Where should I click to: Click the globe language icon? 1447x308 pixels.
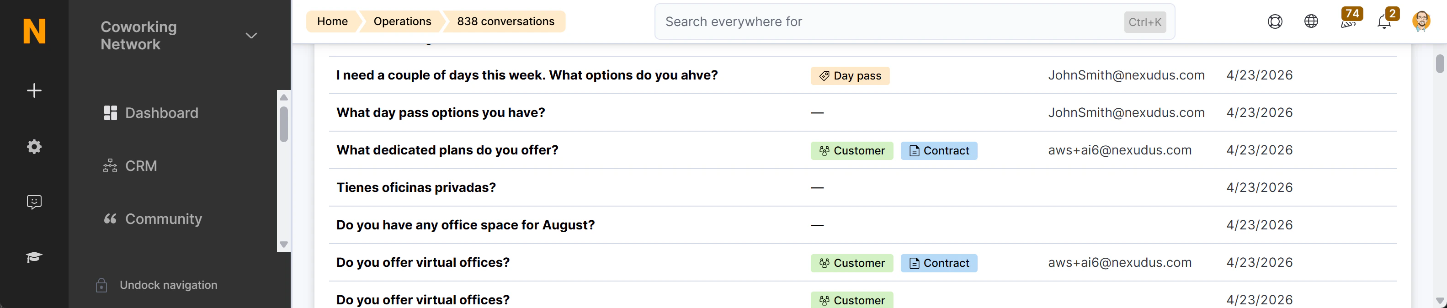point(1311,21)
